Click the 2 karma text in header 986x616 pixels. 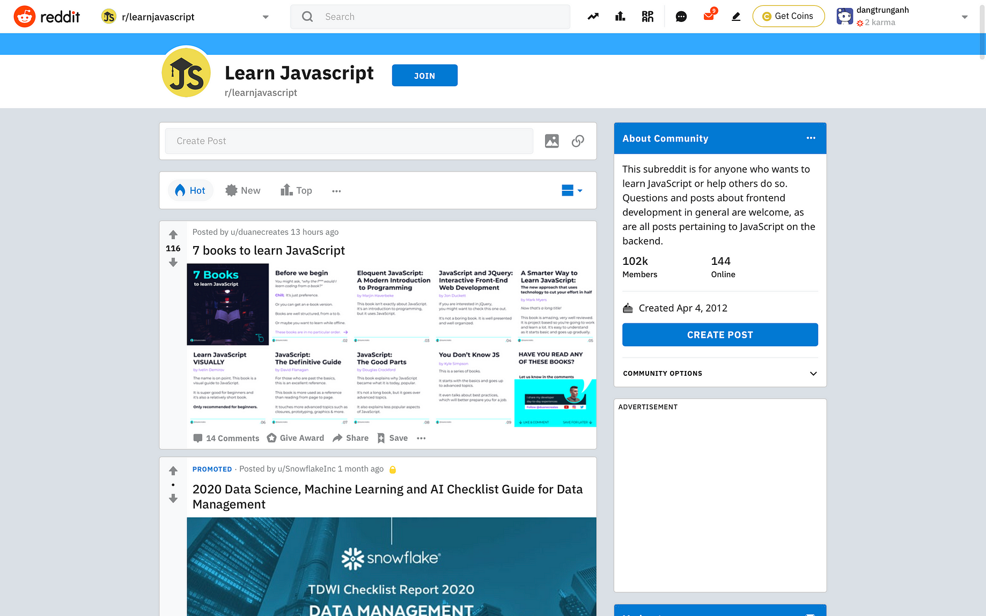tap(880, 23)
